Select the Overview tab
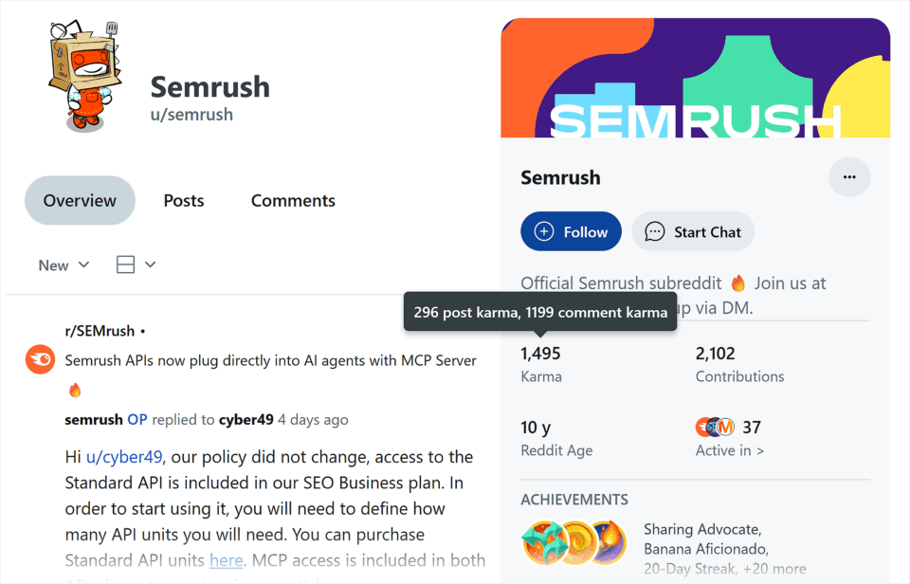 point(80,200)
